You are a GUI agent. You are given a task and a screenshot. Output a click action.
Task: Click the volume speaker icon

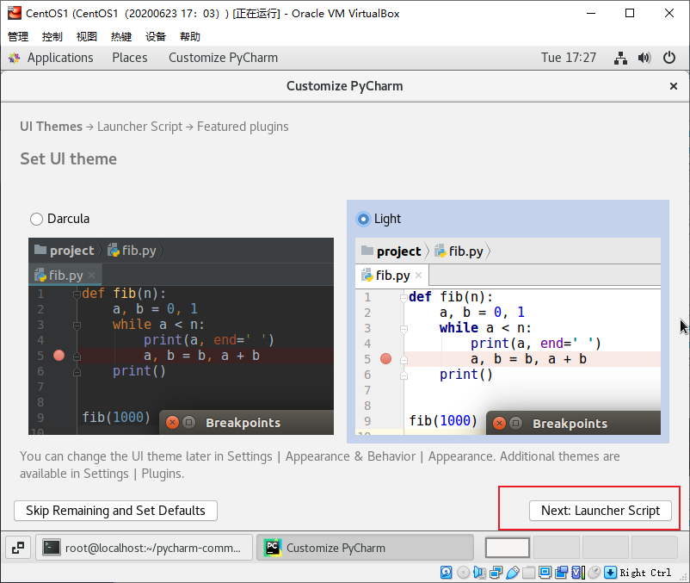(x=644, y=58)
